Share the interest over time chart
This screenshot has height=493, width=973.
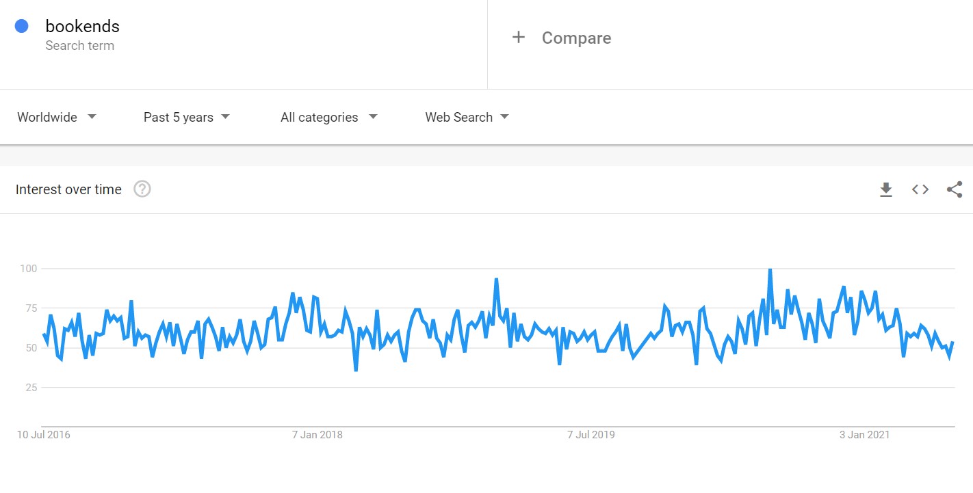tap(955, 189)
